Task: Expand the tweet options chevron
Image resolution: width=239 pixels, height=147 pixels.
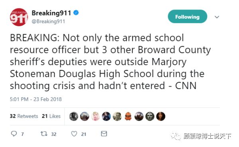Action: click(x=217, y=17)
